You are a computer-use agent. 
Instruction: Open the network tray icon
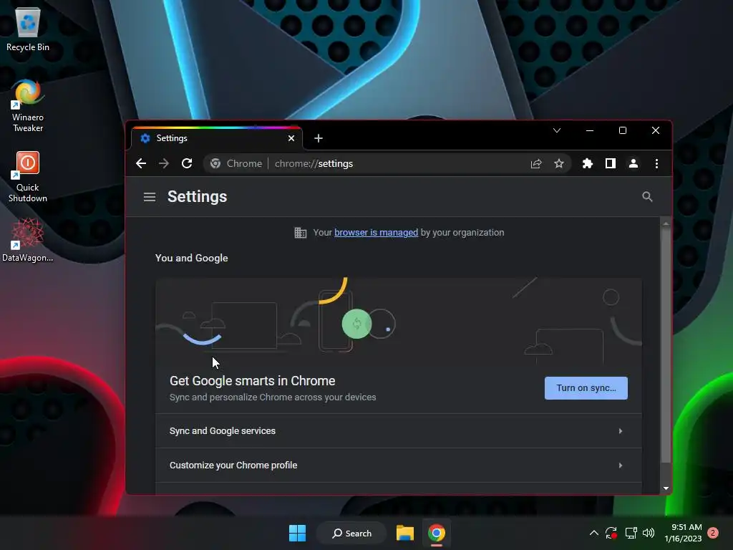click(631, 533)
